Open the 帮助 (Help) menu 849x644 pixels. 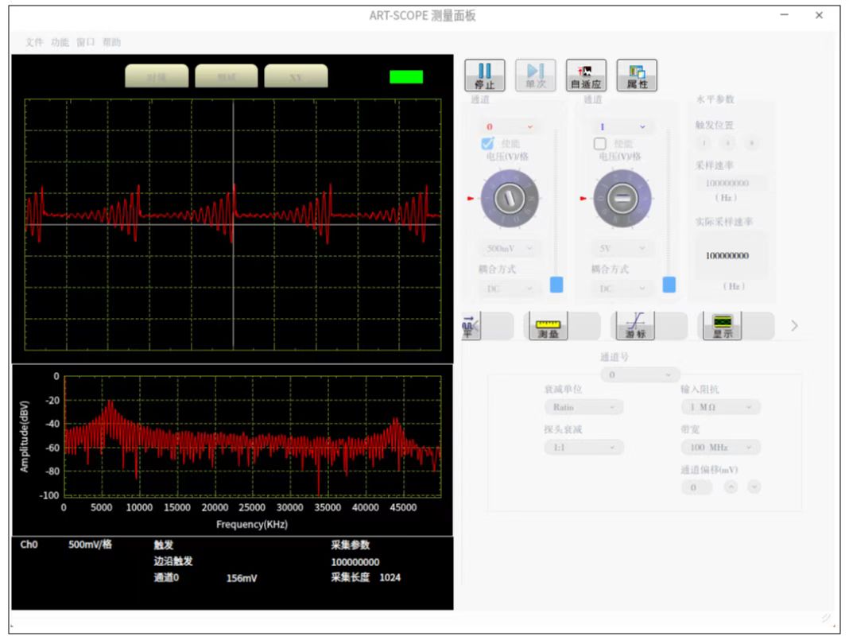tap(111, 42)
